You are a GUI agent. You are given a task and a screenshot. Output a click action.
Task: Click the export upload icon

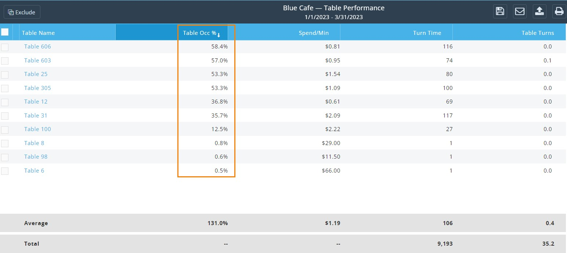click(x=539, y=11)
